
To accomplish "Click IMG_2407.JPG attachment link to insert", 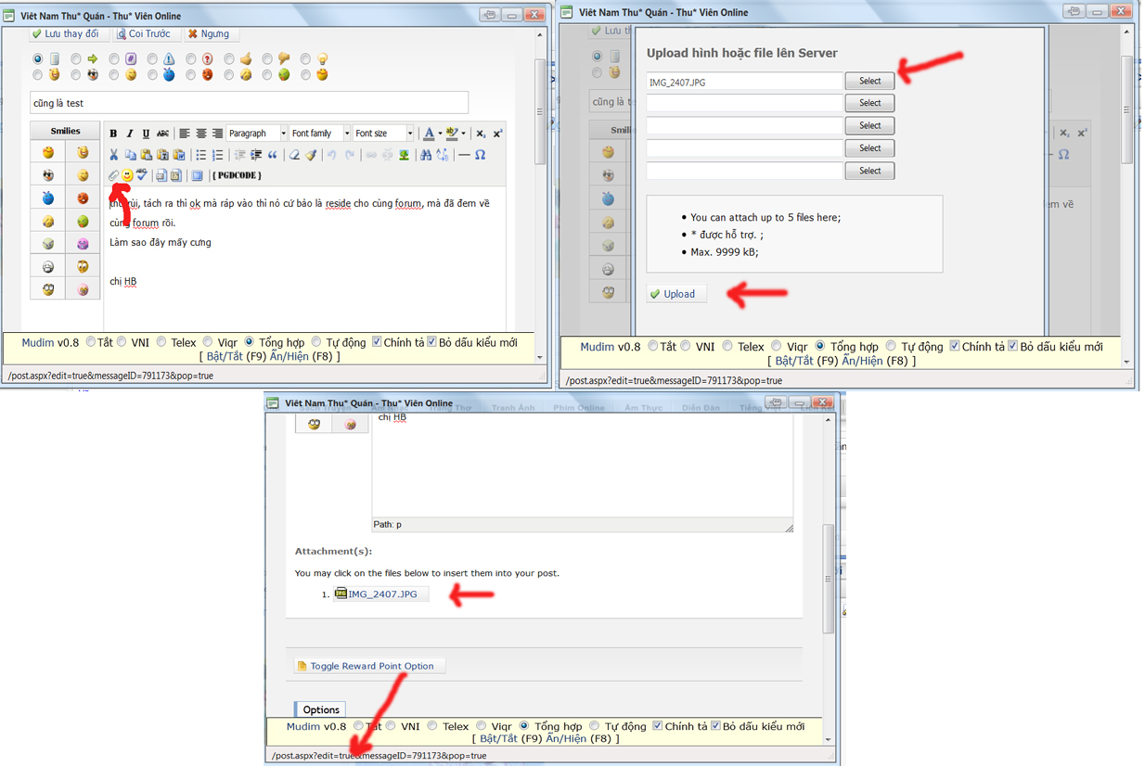I will pyautogui.click(x=382, y=594).
